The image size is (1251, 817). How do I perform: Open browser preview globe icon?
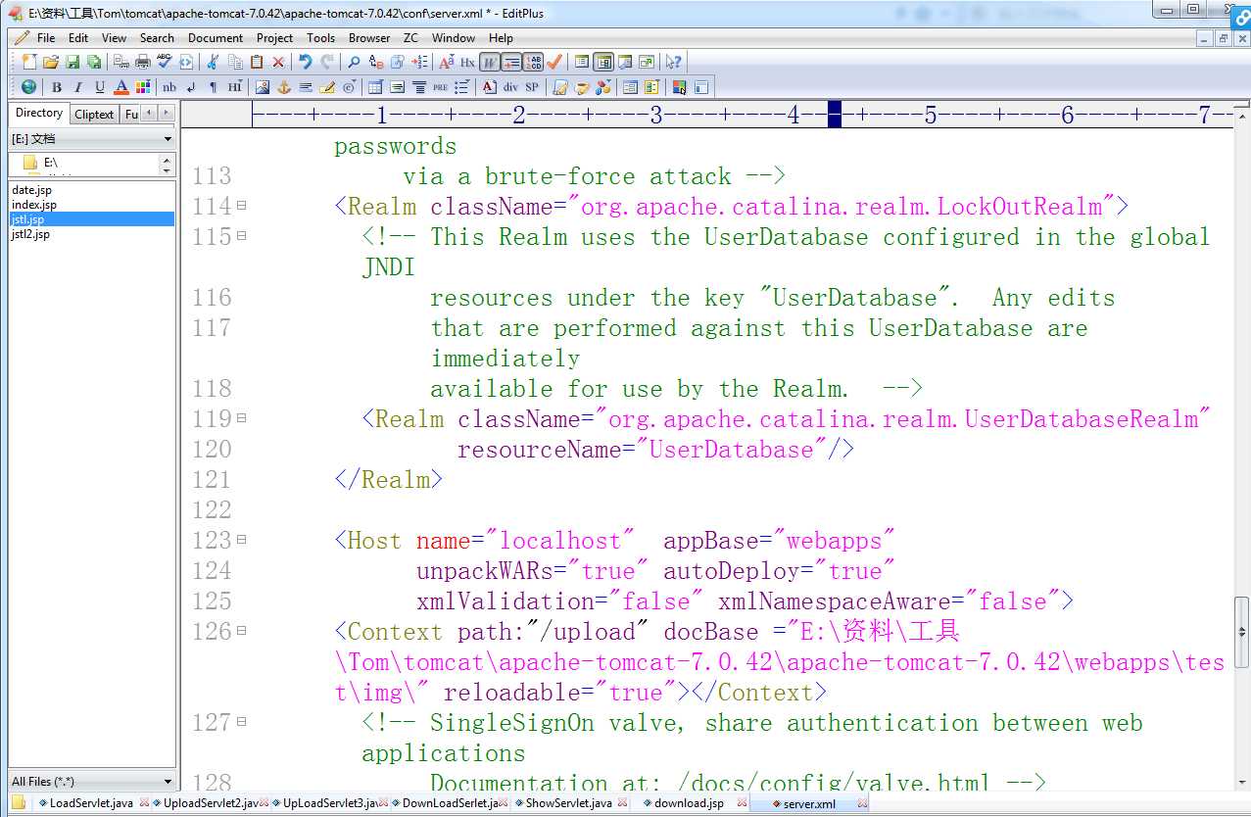(x=28, y=87)
